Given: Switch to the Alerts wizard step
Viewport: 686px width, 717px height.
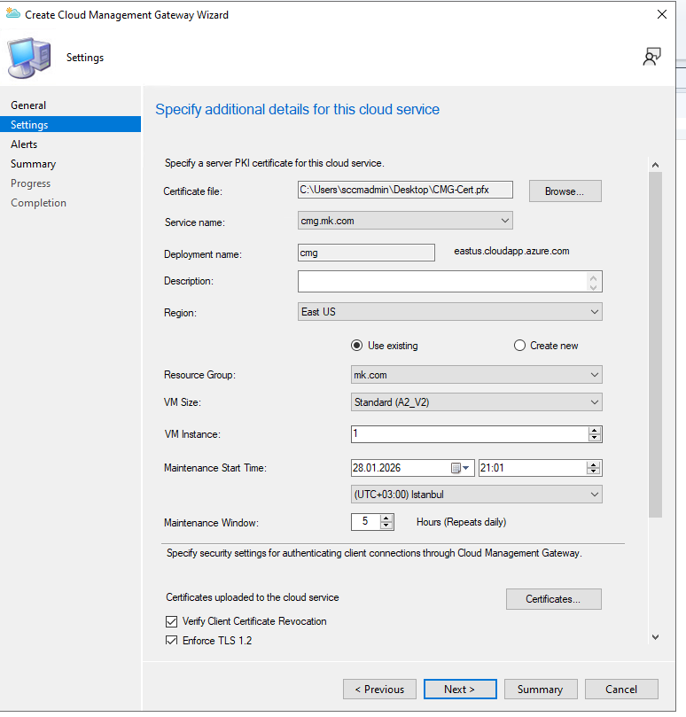Looking at the screenshot, I should 24,144.
